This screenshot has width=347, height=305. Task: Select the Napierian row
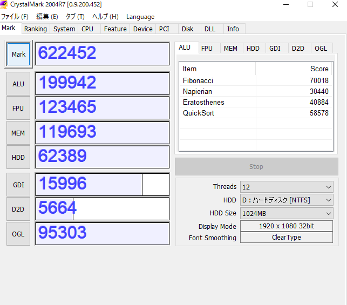coord(256,91)
